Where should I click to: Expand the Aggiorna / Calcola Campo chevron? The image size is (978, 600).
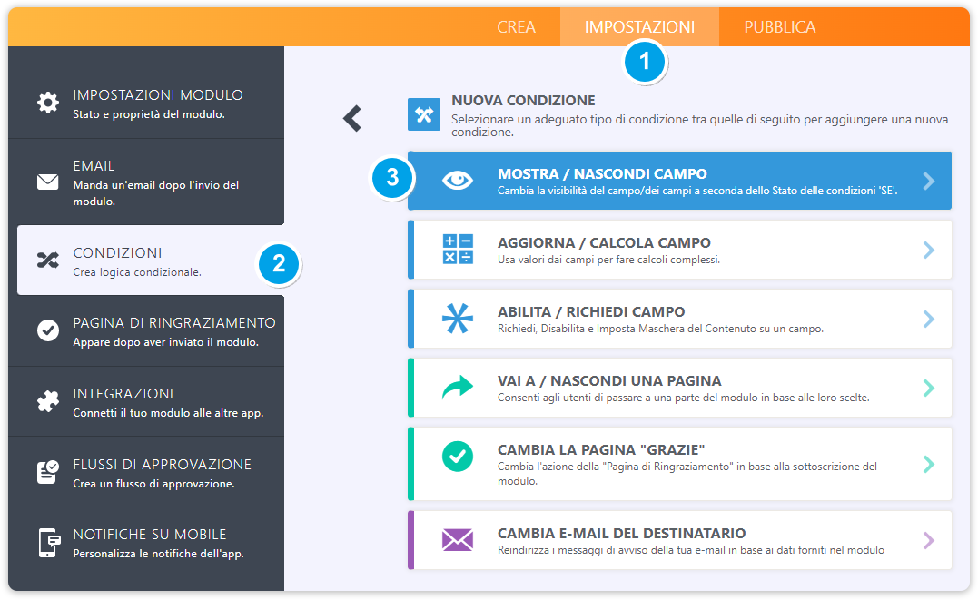(x=929, y=251)
